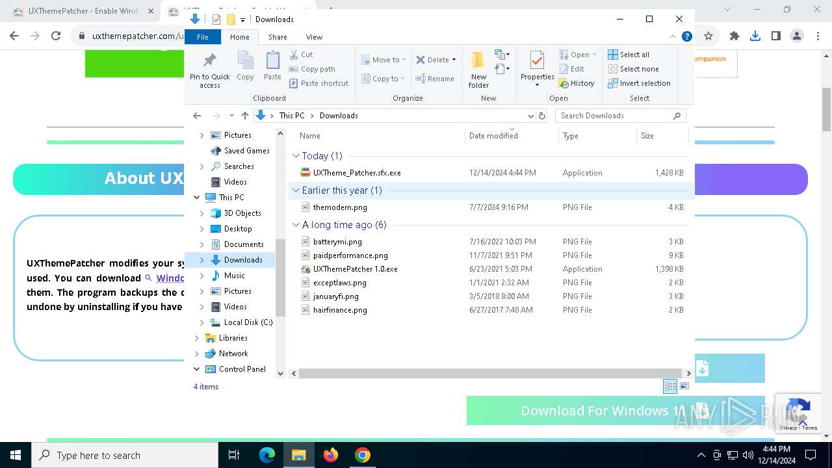Click Type here to search box
832x468 pixels.
tap(125, 455)
